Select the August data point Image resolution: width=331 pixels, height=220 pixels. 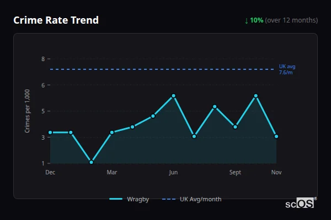215,107
